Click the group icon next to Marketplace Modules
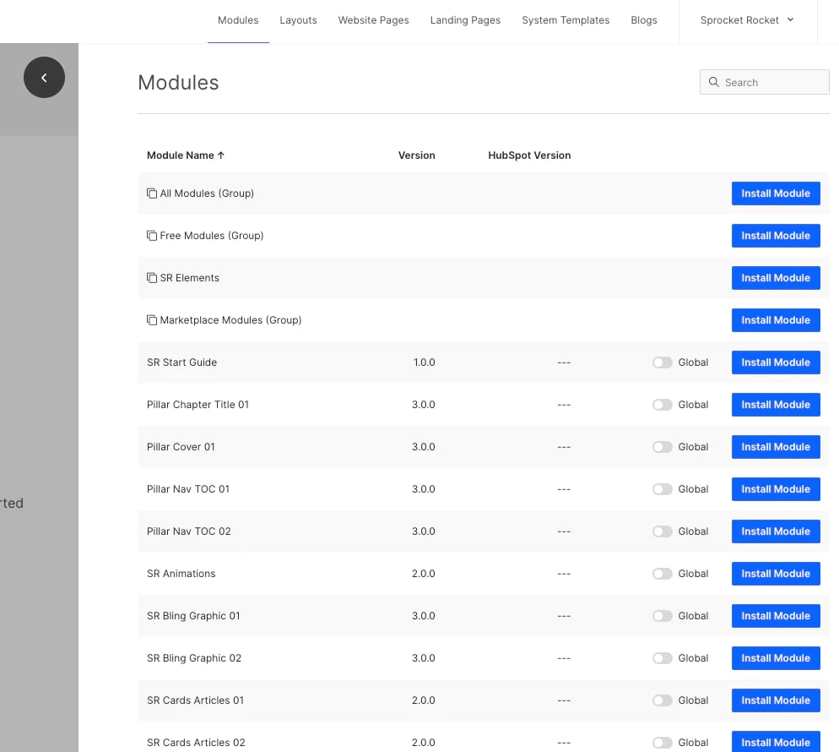Image resolution: width=839 pixels, height=752 pixels. pos(152,319)
